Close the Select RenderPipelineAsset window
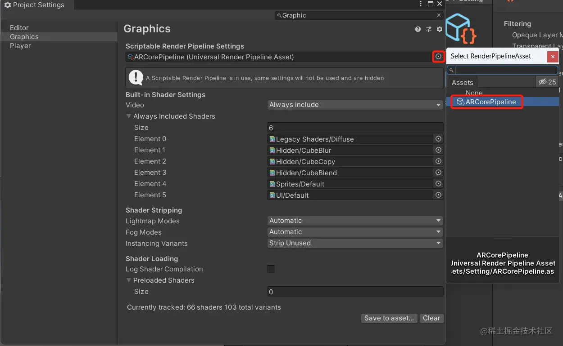 click(553, 57)
